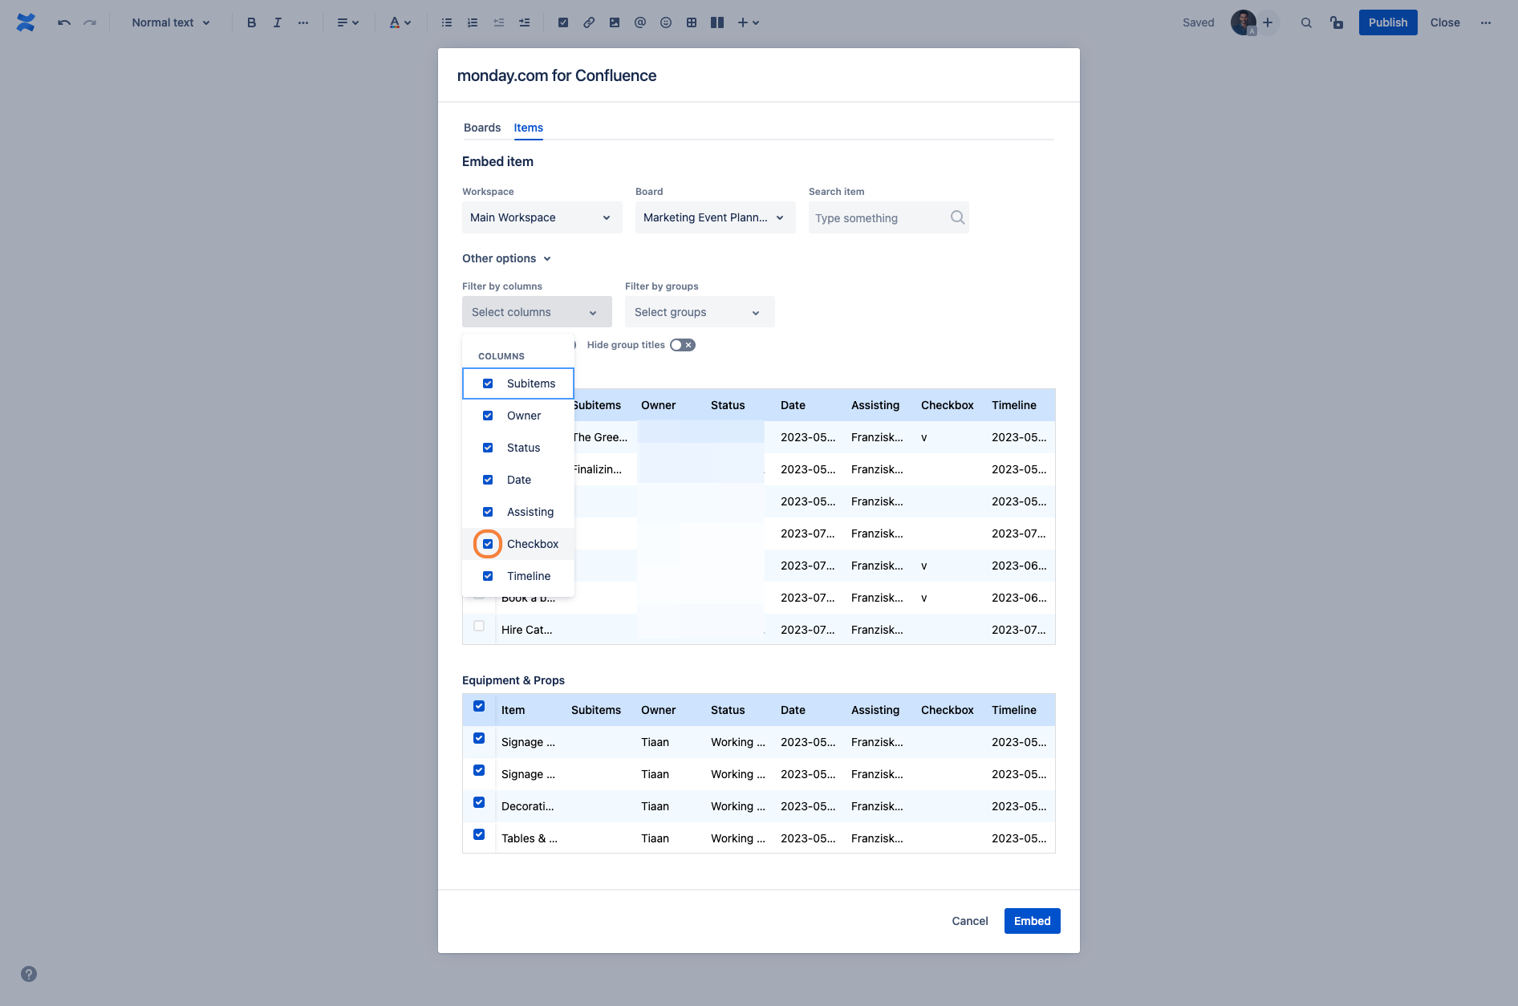Select the Items tab
1518x1006 pixels.
528,128
